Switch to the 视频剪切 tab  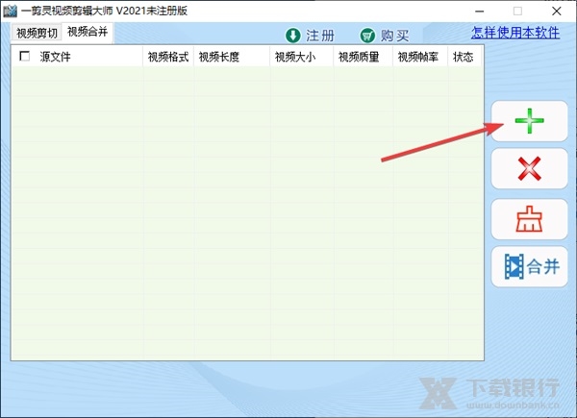point(37,33)
